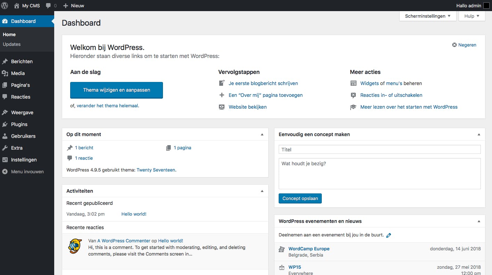Click the pencil icon to edit event location
This screenshot has height=275, width=492.
point(388,235)
